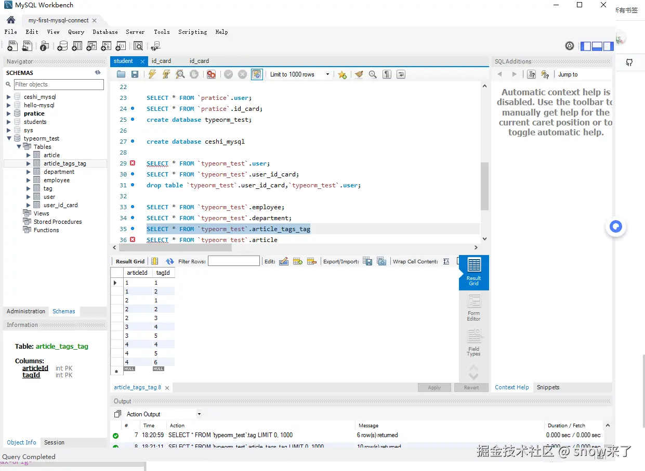Screen dimensions: 645x471
Task: Expand the ceshi_mysql schema
Action: [x=9, y=97]
